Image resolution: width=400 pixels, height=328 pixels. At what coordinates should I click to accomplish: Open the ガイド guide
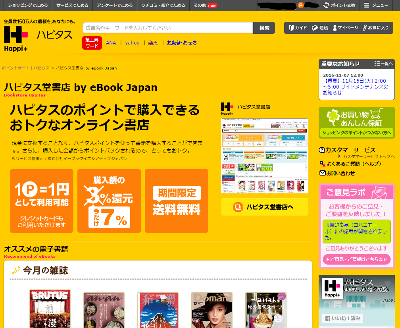(x=298, y=28)
